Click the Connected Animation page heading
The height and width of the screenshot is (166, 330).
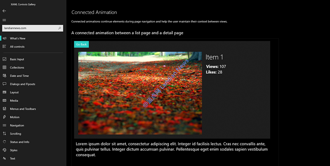pos(94,12)
